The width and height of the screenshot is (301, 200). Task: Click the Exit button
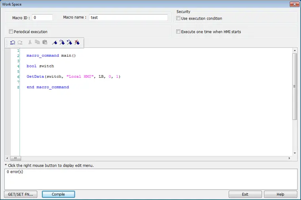245,194
